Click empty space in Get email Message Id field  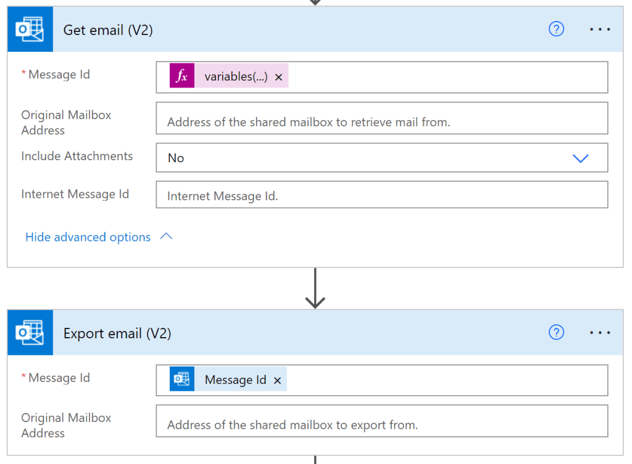[x=444, y=77]
